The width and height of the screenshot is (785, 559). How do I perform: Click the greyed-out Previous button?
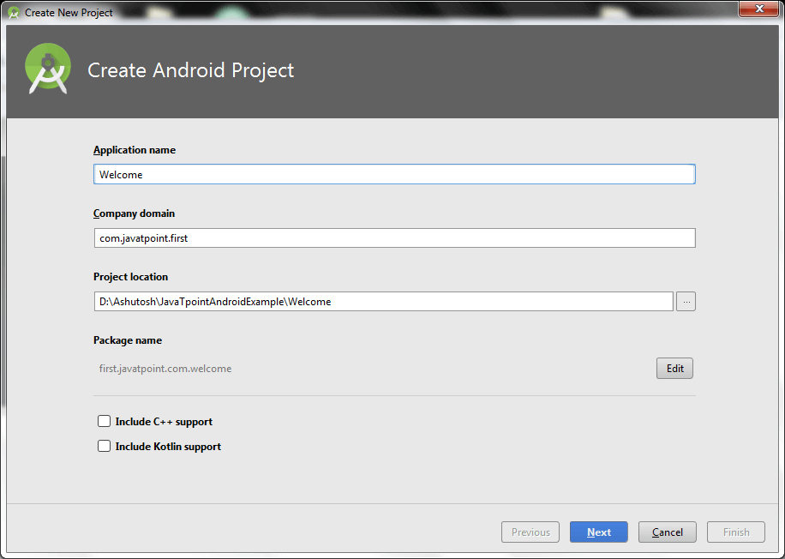(x=530, y=532)
